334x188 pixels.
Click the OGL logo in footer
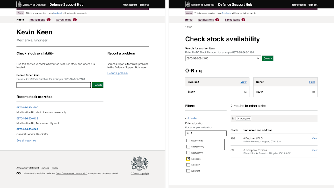19,173
